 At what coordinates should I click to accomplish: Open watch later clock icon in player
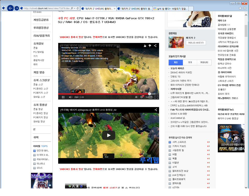tap(136, 97)
